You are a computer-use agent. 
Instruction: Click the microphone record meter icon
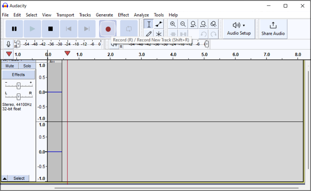8,44
